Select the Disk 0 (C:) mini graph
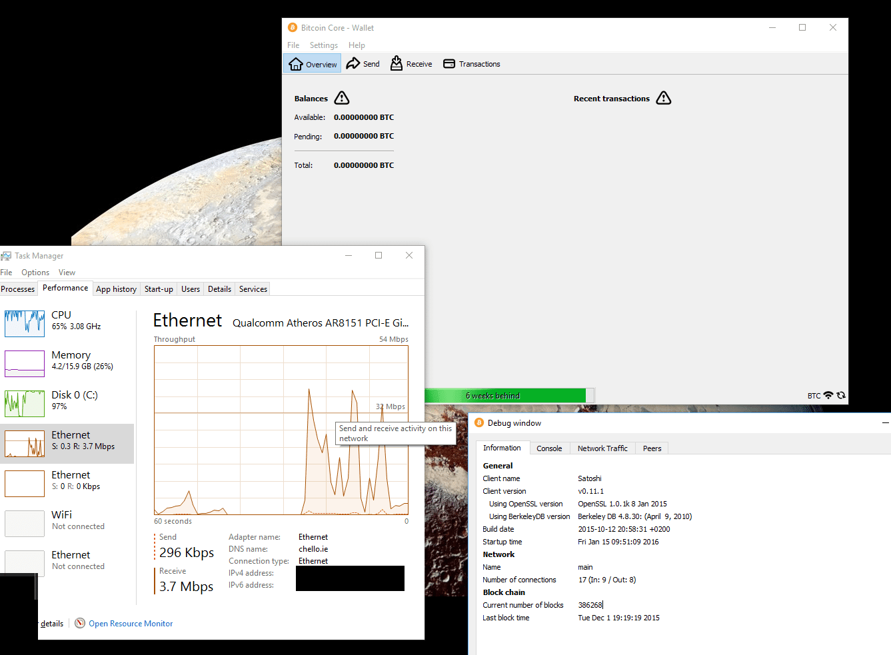This screenshot has height=655, width=891. click(25, 404)
